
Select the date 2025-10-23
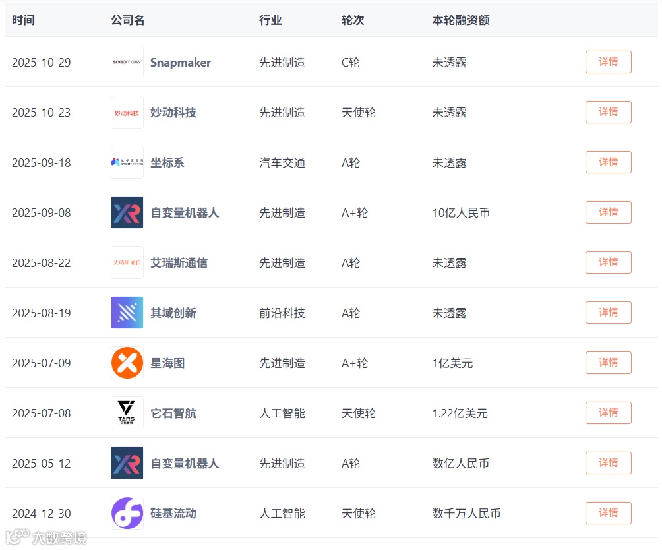[42, 113]
